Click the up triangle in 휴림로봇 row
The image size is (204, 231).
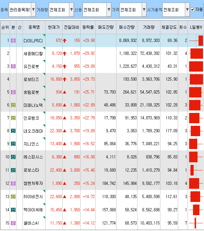65,92
